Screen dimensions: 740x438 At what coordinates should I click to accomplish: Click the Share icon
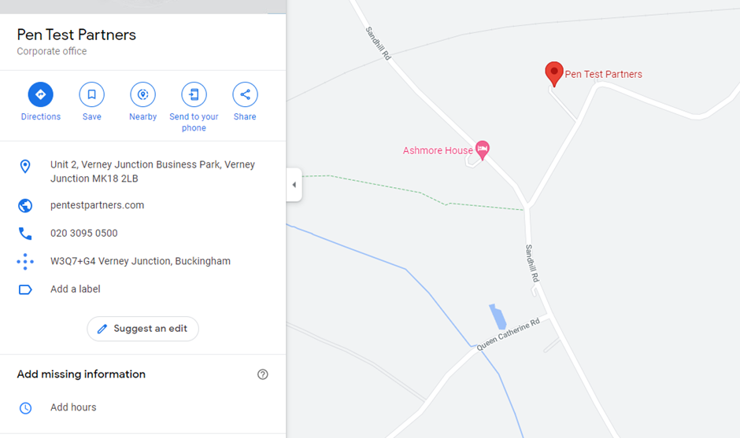coord(245,94)
